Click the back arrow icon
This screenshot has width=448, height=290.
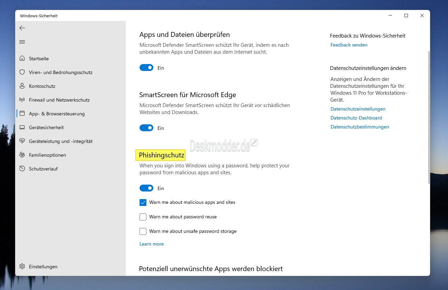pos(22,28)
